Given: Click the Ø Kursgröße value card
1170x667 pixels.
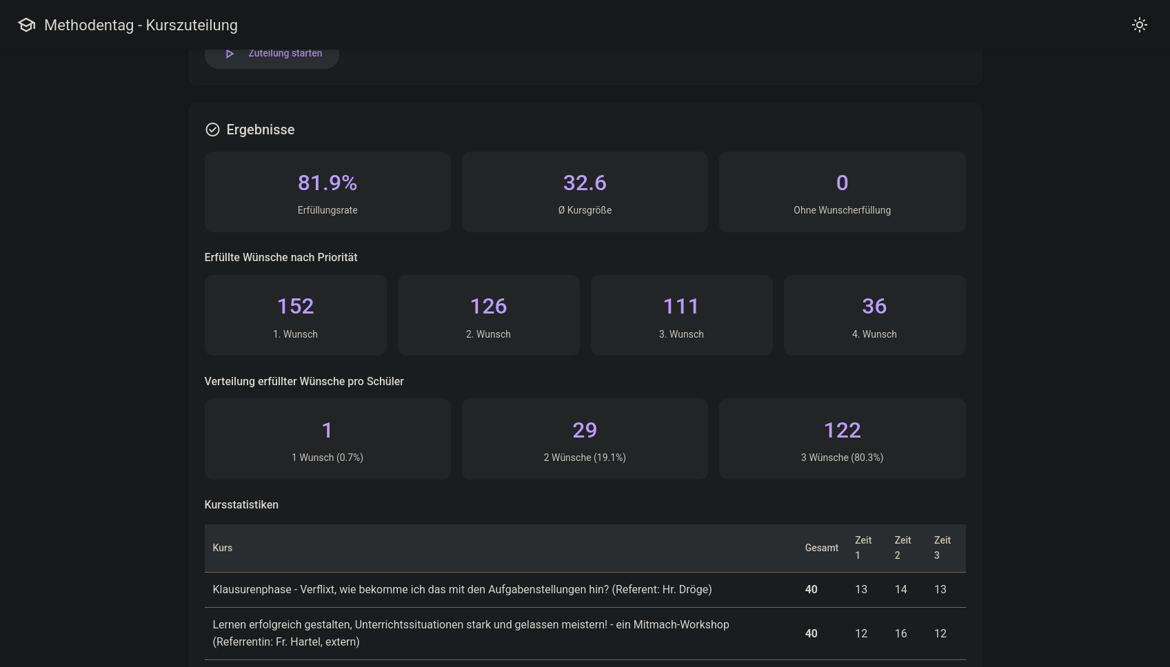Looking at the screenshot, I should [585, 192].
